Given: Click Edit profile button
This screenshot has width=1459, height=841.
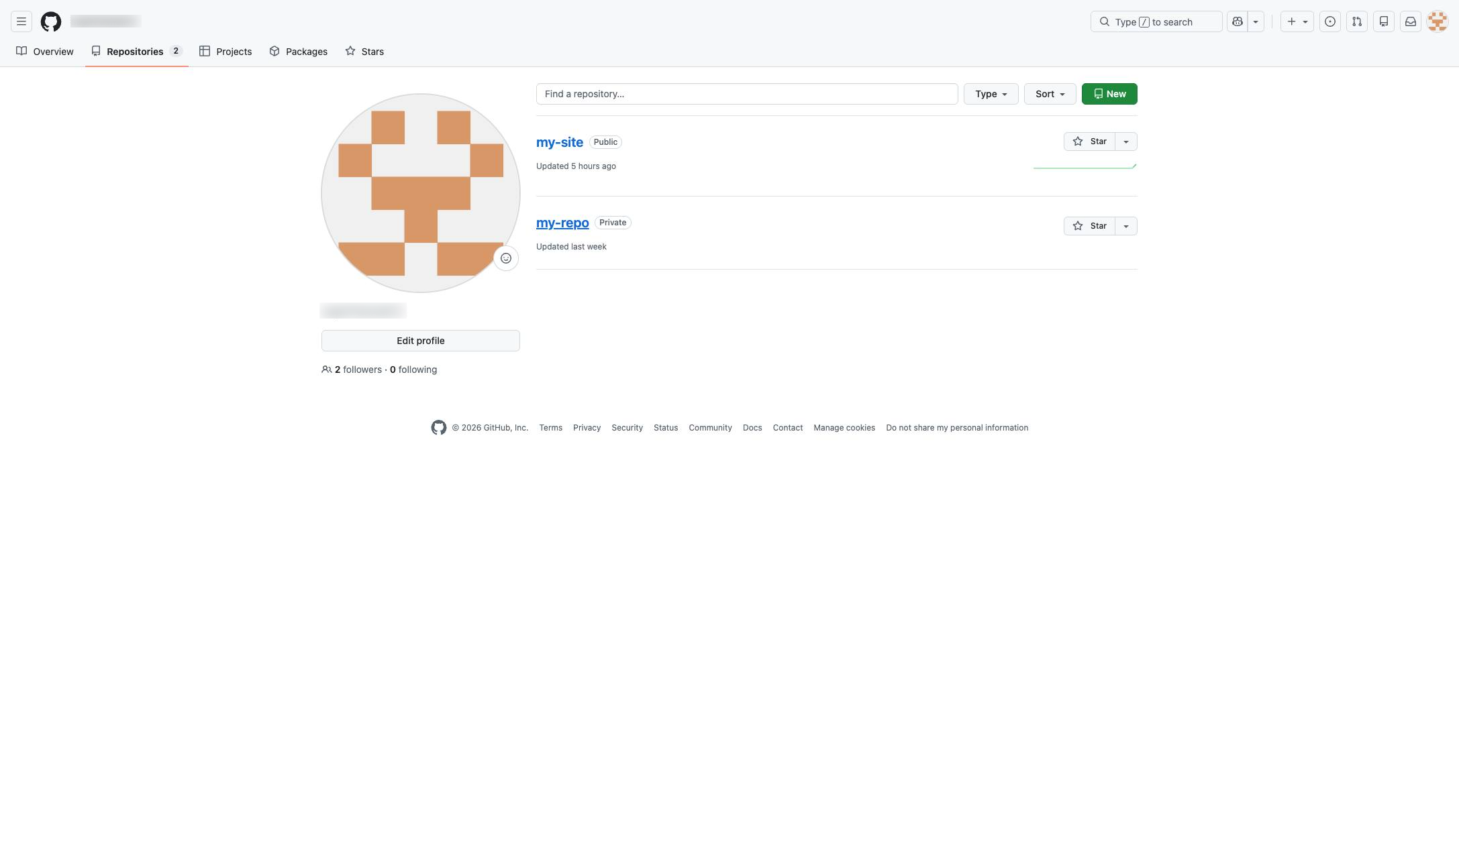Looking at the screenshot, I should [x=421, y=341].
